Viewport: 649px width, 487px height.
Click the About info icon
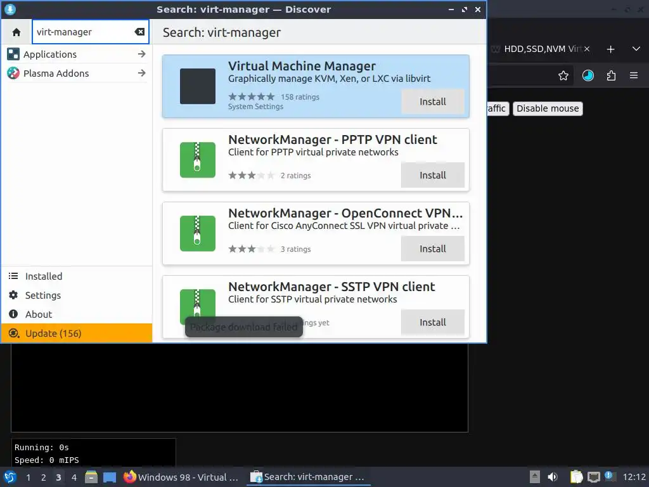coord(13,314)
